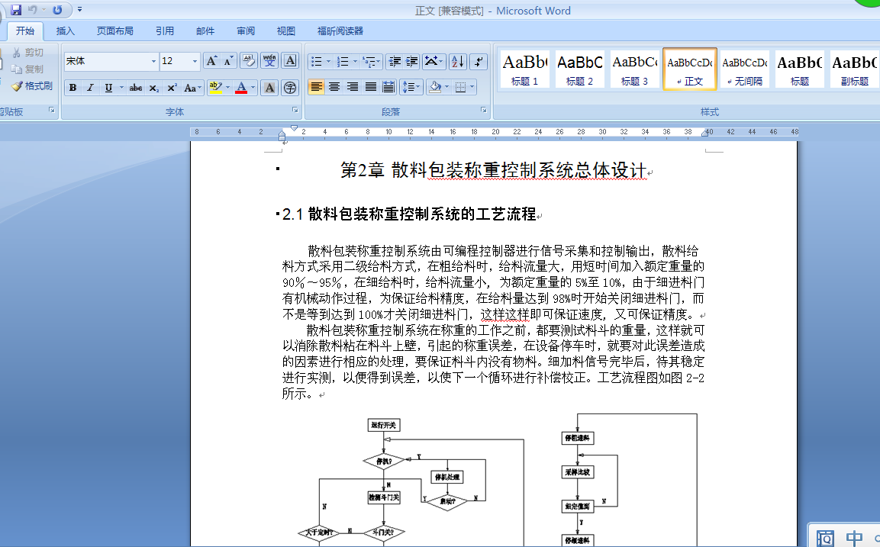Viewport: 880px width, 547px height.
Task: Toggle underline formatting
Action: pyautogui.click(x=108, y=88)
